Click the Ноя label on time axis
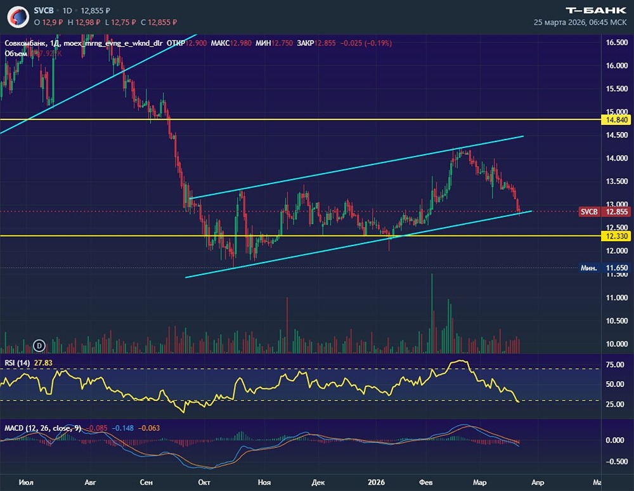The image size is (634, 491). click(264, 483)
